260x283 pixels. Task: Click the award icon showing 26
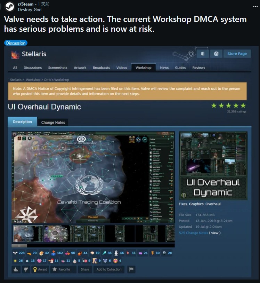[x=15, y=261]
